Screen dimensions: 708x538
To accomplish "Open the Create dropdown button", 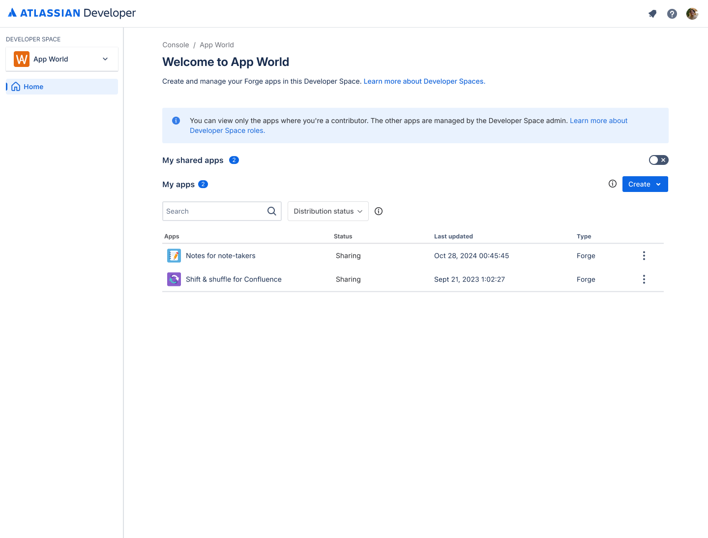I will (x=645, y=184).
